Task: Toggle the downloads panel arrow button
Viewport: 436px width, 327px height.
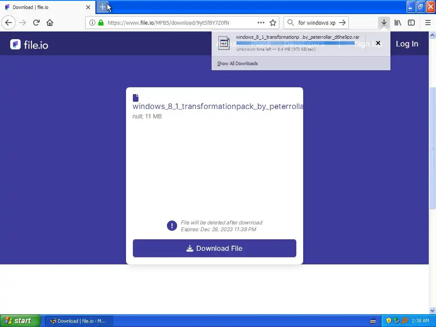Action: (x=384, y=23)
